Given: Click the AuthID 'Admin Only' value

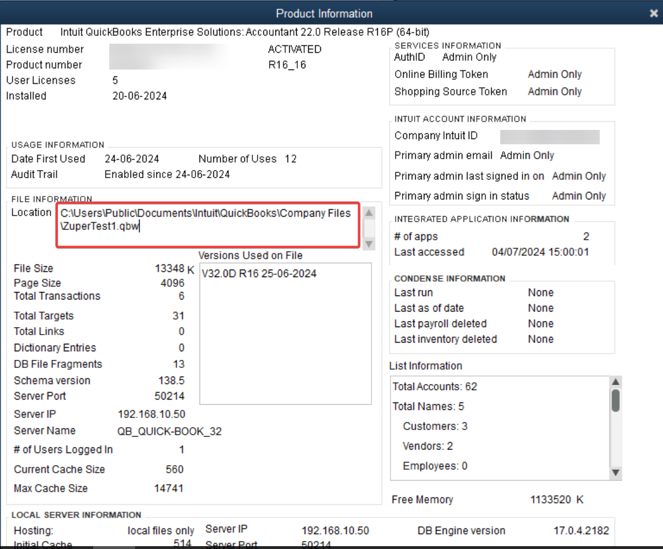Looking at the screenshot, I should [x=469, y=57].
